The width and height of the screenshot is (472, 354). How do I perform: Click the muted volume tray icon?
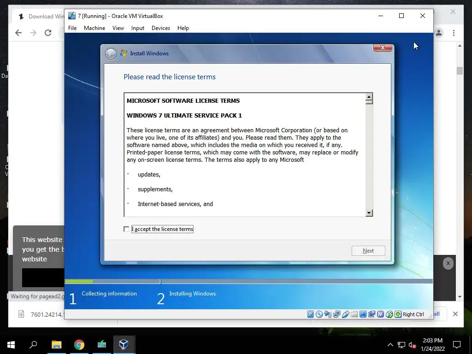(413, 345)
